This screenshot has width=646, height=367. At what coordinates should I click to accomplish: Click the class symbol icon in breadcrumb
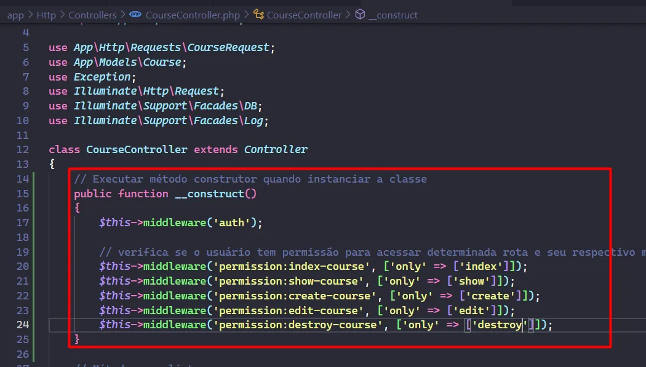(258, 15)
